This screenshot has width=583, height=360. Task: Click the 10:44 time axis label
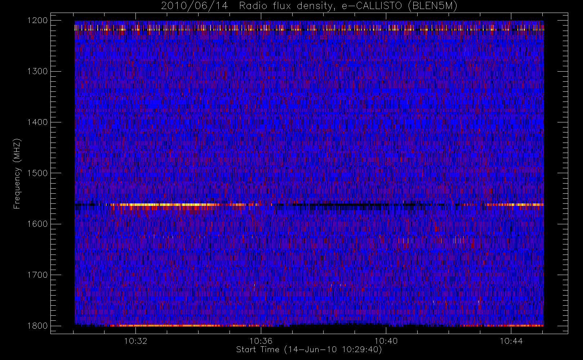pyautogui.click(x=511, y=341)
